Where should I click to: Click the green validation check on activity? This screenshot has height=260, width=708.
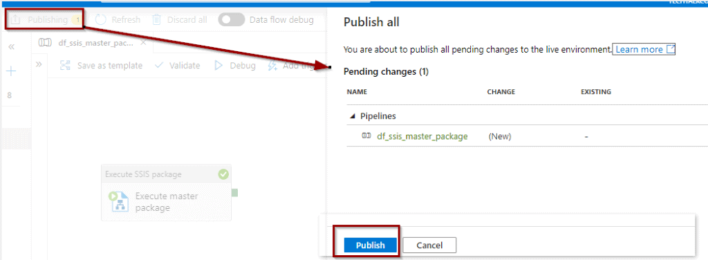click(x=223, y=174)
